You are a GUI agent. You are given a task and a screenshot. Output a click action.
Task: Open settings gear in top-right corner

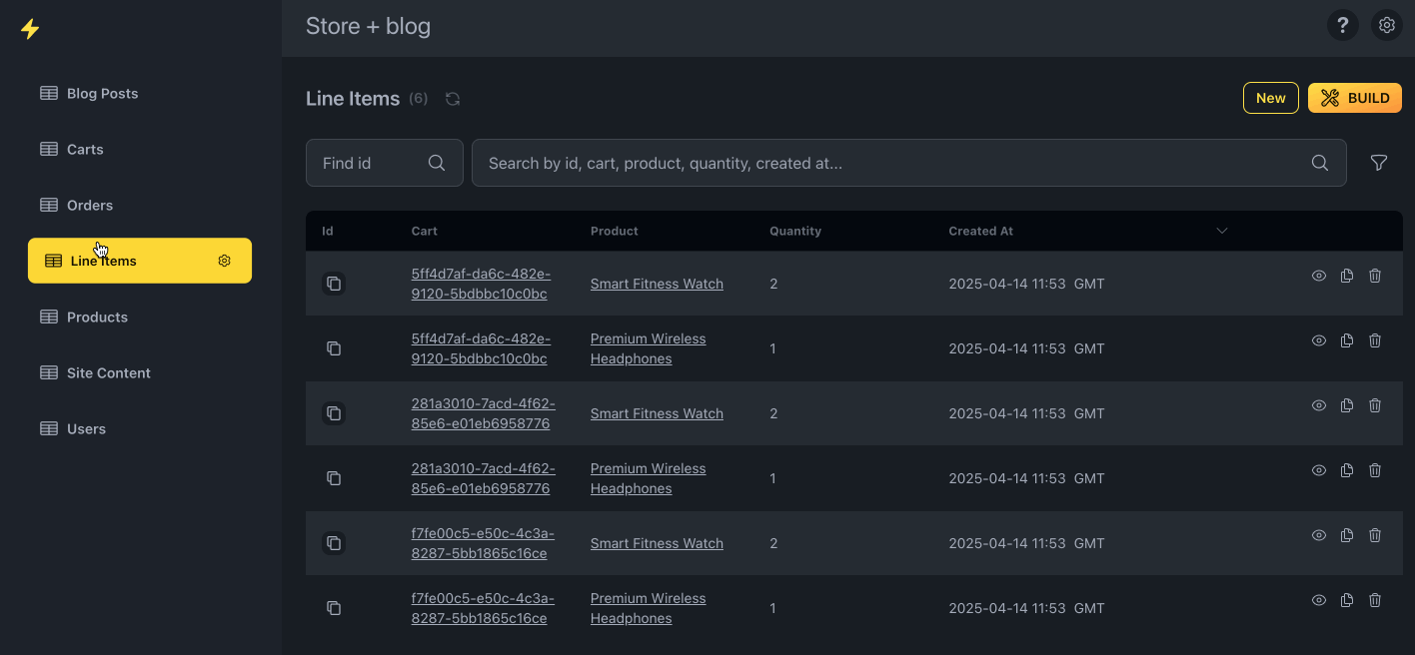[x=1386, y=26]
